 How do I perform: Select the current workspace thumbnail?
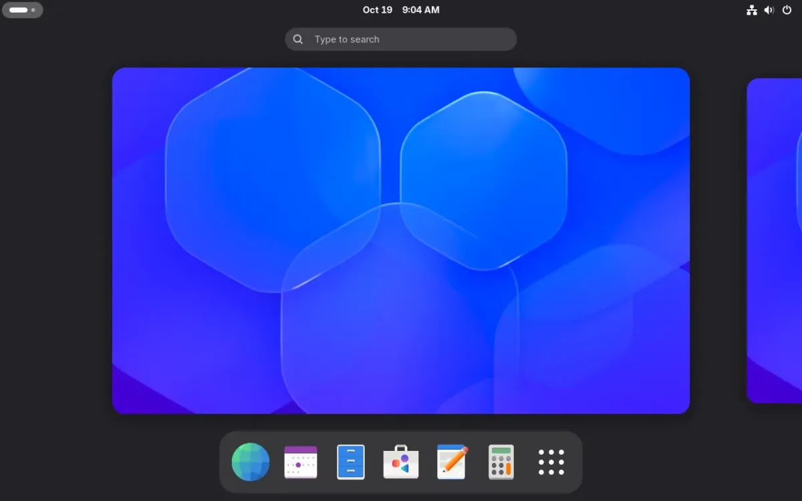[401, 240]
